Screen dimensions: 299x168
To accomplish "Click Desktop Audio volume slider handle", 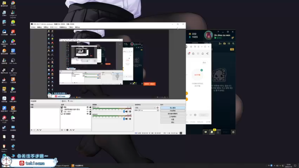I will 124,119.
